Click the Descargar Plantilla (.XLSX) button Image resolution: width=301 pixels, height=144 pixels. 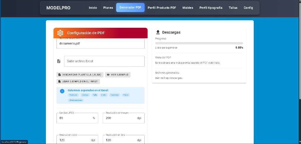80,75
